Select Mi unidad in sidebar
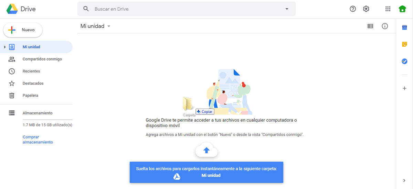Image resolution: width=413 pixels, height=189 pixels. [36, 47]
